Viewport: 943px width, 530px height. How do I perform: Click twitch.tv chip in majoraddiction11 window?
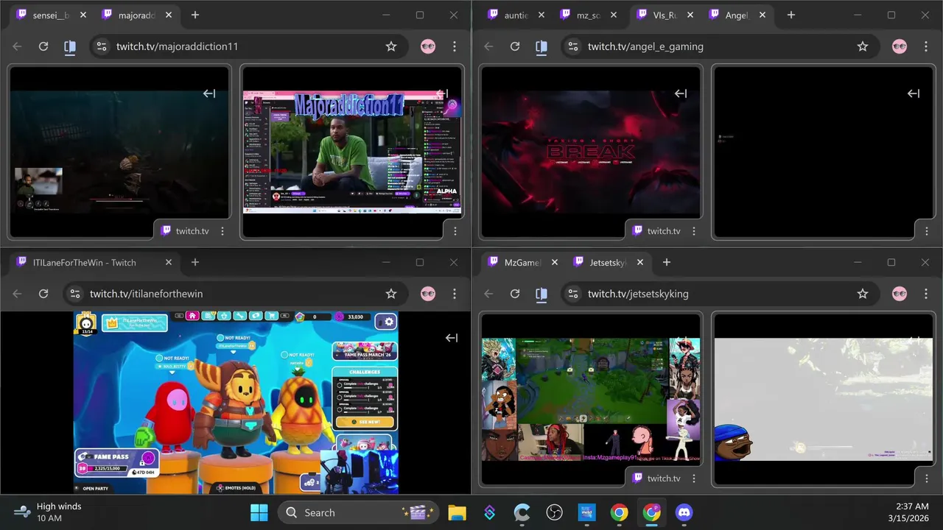(185, 231)
